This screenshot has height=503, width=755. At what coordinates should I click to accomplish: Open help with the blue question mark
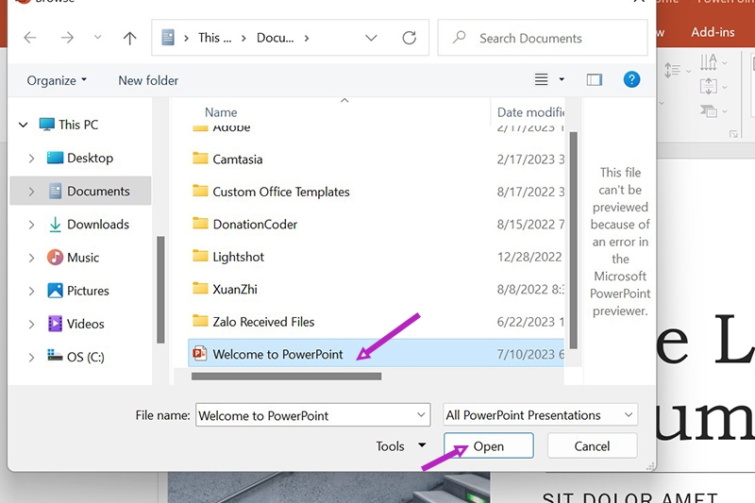pos(631,79)
